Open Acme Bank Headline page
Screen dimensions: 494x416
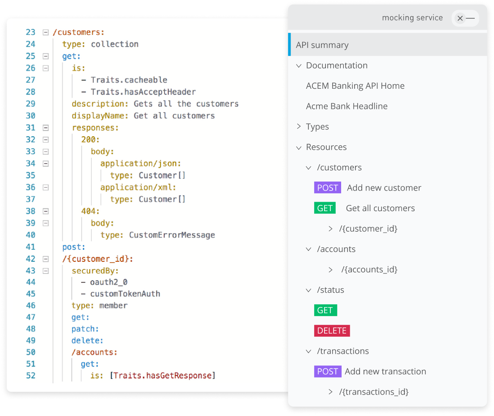(x=347, y=106)
